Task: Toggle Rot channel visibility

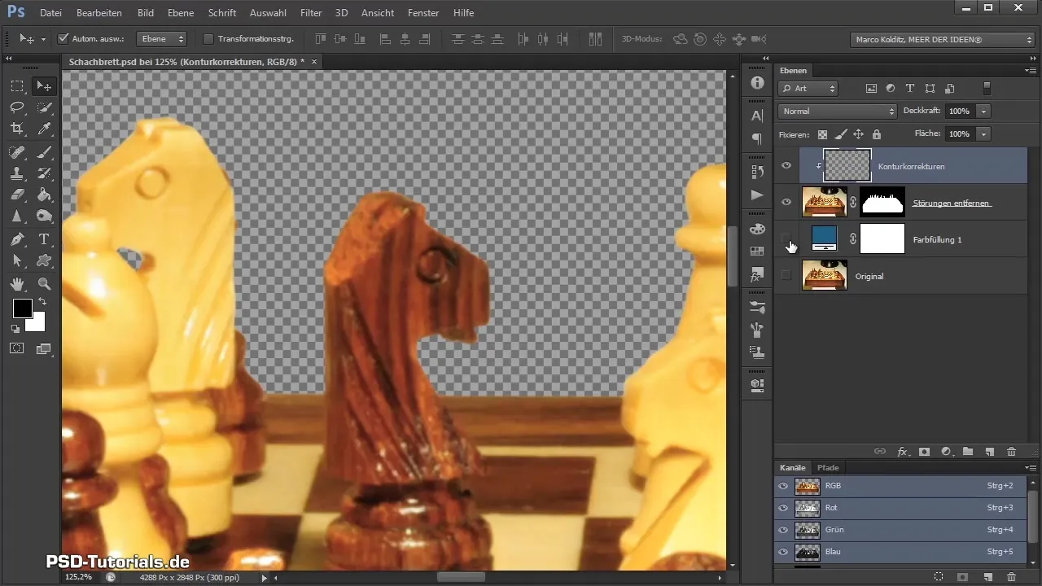Action: tap(783, 508)
